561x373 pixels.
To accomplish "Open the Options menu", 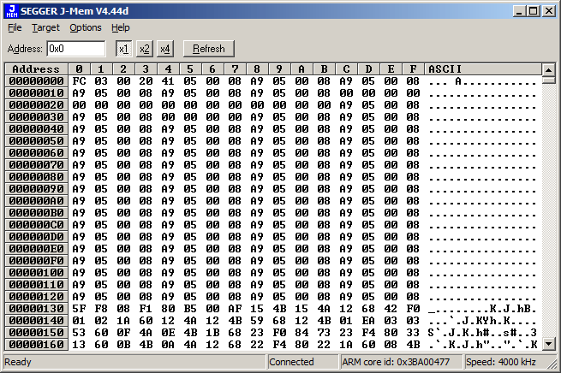I will point(86,27).
